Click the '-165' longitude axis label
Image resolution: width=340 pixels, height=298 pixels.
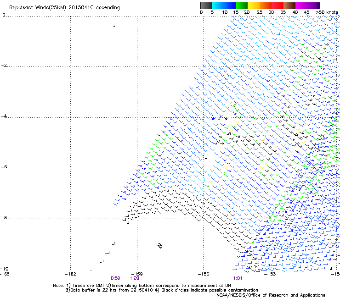click(5, 274)
